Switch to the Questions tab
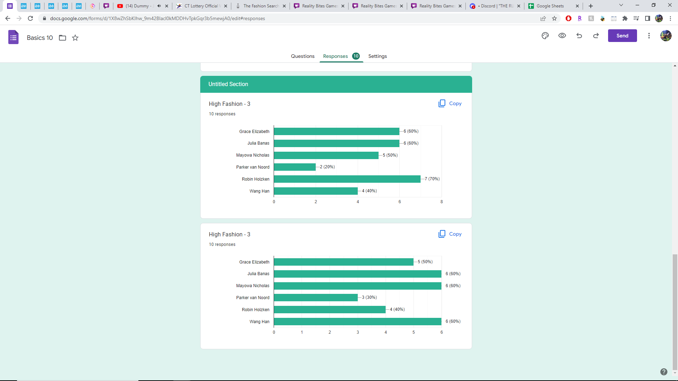The width and height of the screenshot is (678, 381). [303, 56]
